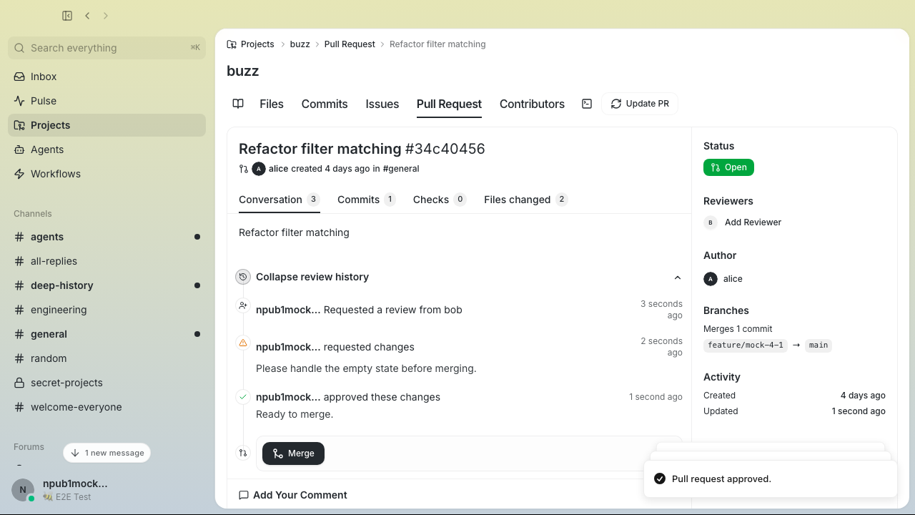Open the Contributors tab
The image size is (915, 515).
point(532,104)
